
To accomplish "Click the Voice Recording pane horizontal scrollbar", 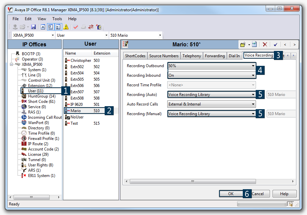I will tap(210, 181).
